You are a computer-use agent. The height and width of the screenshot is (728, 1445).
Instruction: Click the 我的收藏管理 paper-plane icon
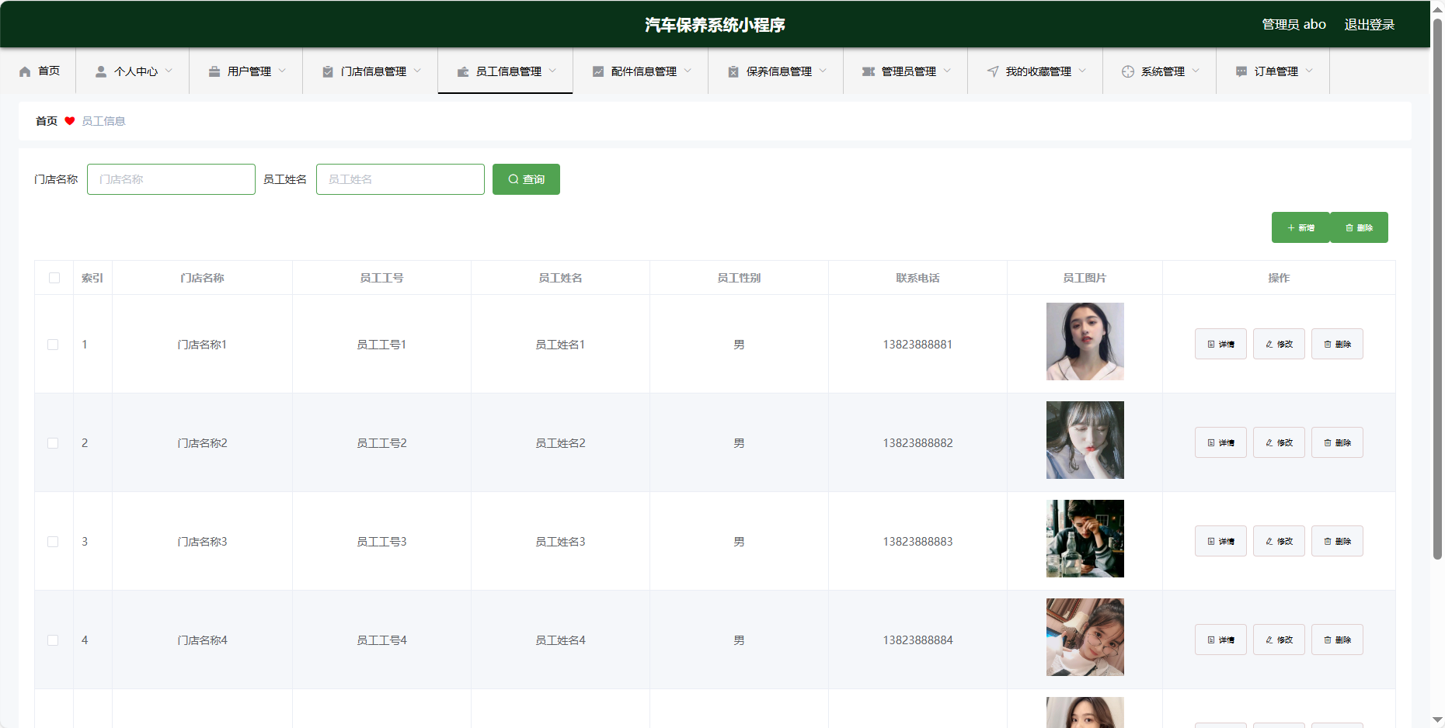tap(993, 71)
